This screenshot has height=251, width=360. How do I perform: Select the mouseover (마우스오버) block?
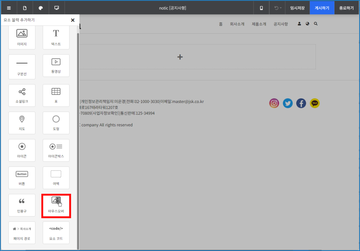pyautogui.click(x=56, y=205)
